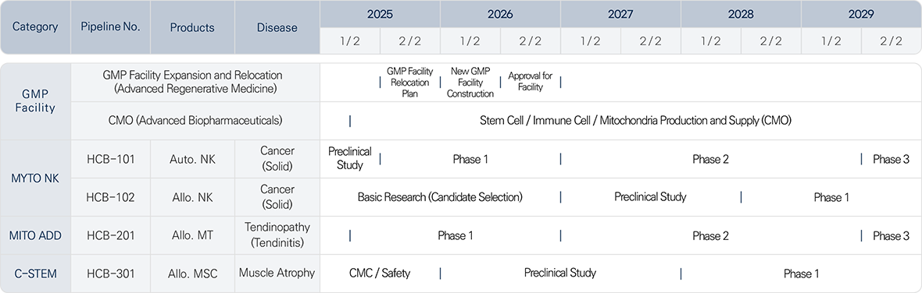Select the HCB-301 pipeline entry
This screenshot has height=293, width=922.
coord(110,273)
